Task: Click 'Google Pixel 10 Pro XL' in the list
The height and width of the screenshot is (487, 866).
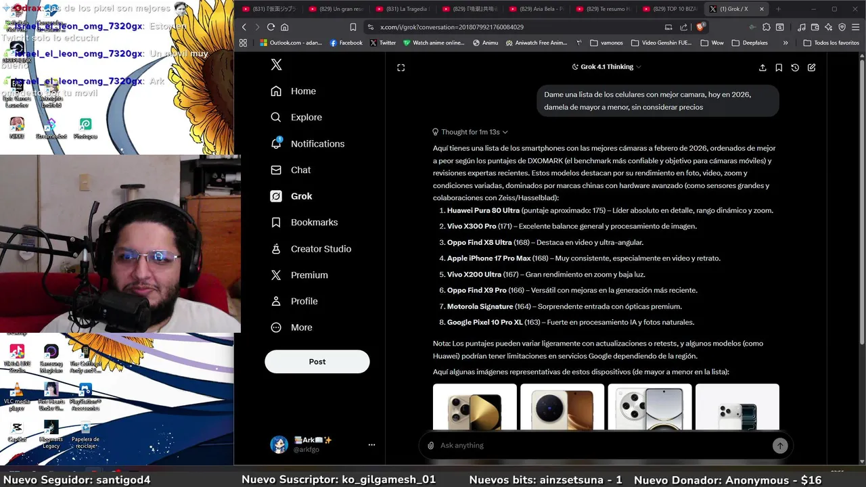Action: [484, 323]
